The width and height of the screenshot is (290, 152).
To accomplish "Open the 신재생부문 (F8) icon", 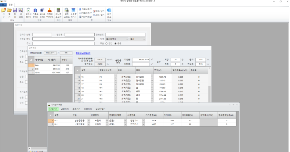I will [x=50, y=10].
